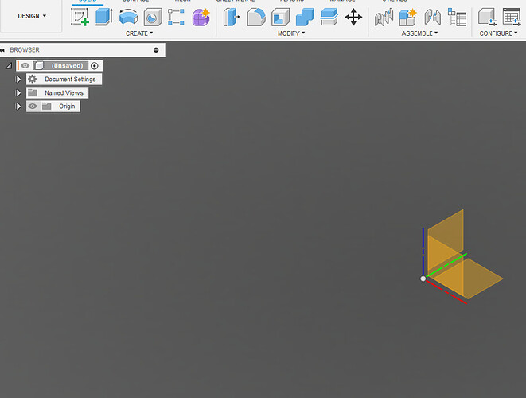Image resolution: width=526 pixels, height=398 pixels.
Task: Toggle visibility of the Unsaved root component
Action: (x=25, y=66)
